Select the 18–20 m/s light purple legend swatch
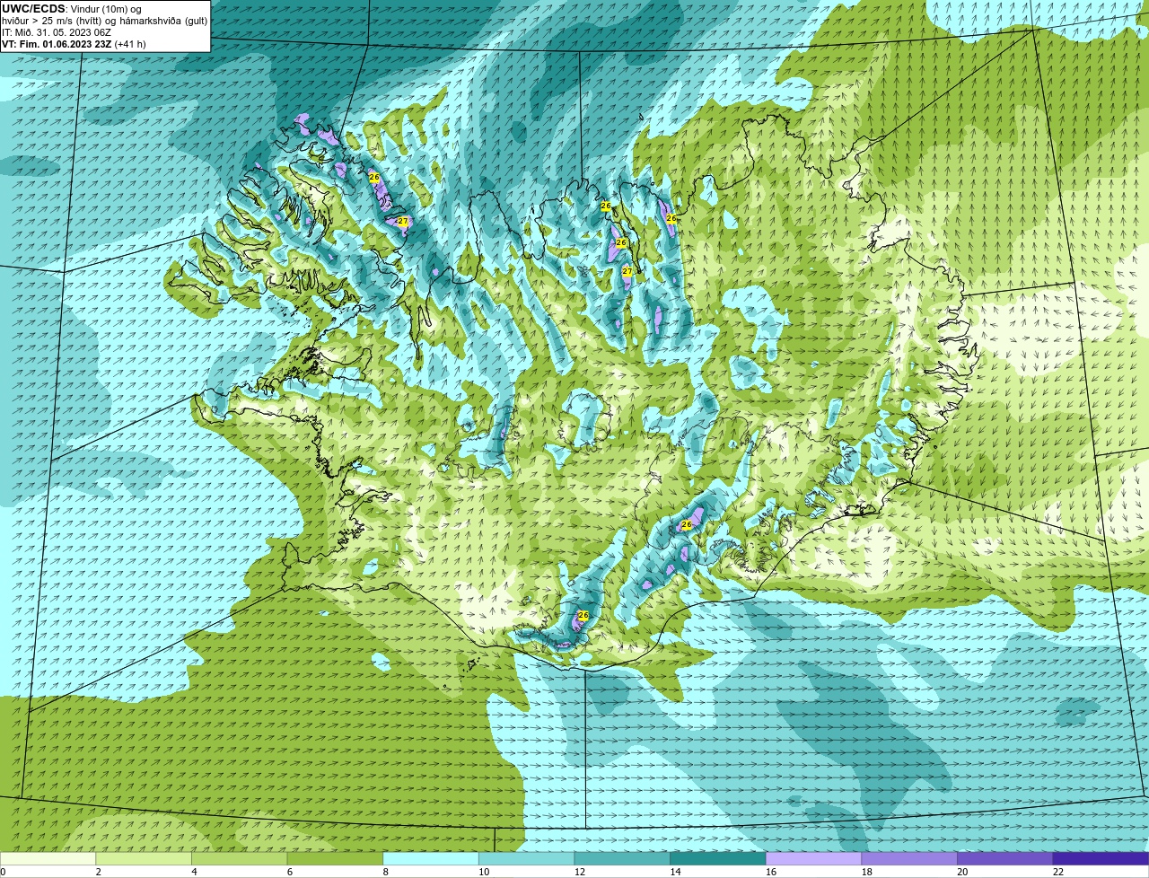 click(x=909, y=858)
